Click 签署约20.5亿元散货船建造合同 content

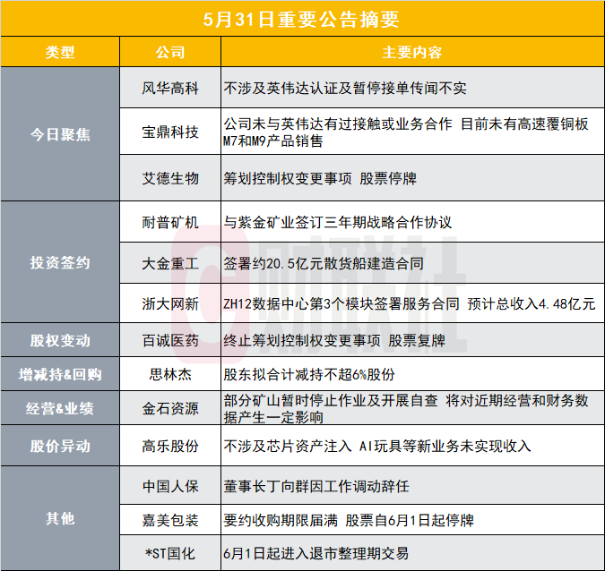click(324, 263)
